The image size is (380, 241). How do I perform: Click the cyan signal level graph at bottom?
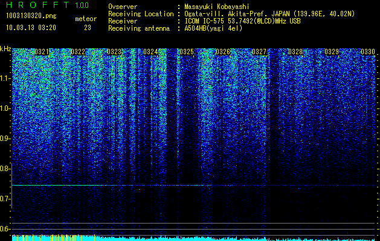click(193, 238)
